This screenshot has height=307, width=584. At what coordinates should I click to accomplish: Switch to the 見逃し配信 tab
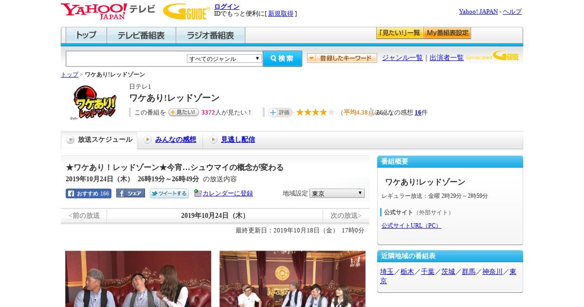(238, 140)
